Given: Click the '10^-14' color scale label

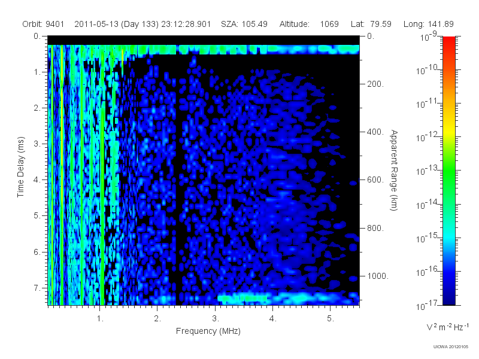Looking at the screenshot, I should click(x=428, y=205).
